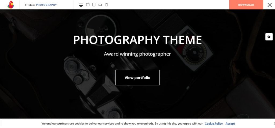Open the Cookie Policy link
Screen dimensions: 275x128
[x=214, y=123]
